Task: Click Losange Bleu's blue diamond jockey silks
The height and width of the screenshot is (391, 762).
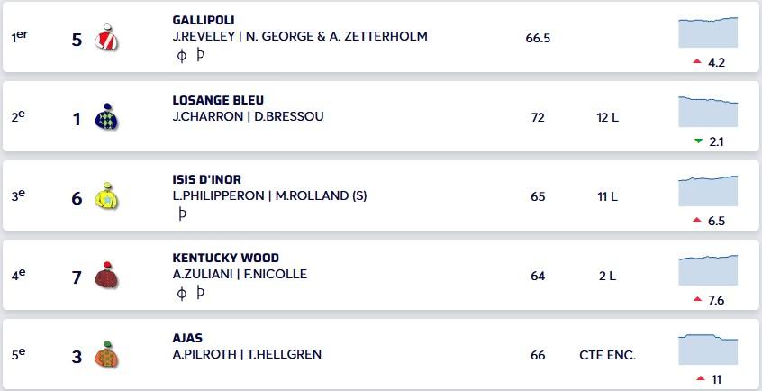Action: (x=107, y=117)
